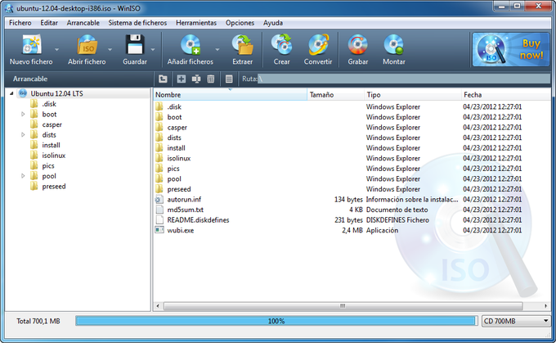Open the Abrir fichero dropdown arrow

click(x=110, y=49)
